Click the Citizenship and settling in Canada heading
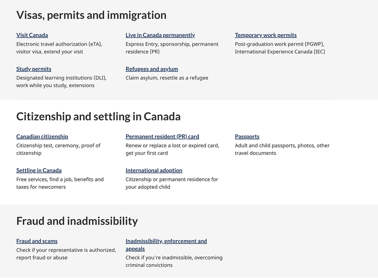The image size is (378, 278). pos(98,117)
